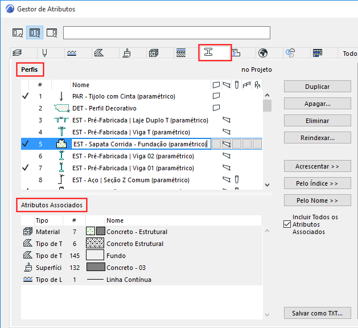Click the Eliminar button

318,121
